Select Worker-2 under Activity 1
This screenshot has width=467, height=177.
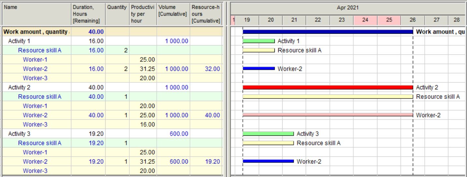(x=35, y=69)
